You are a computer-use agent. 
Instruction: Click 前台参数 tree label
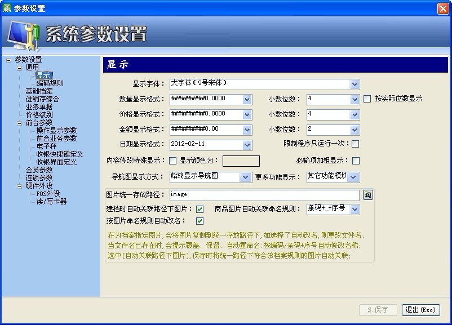click(x=39, y=123)
